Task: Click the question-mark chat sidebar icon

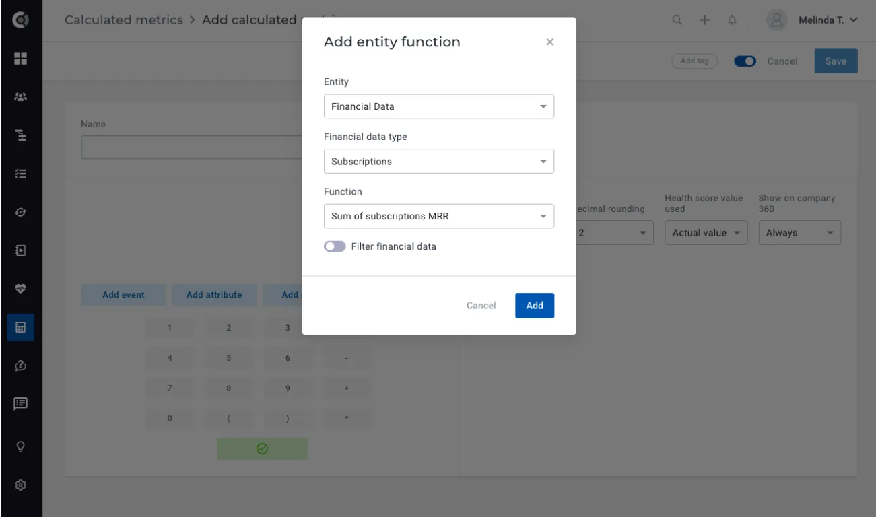Action: 20,366
